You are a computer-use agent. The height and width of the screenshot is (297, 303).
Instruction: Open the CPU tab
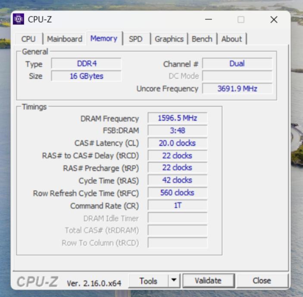(x=28, y=39)
